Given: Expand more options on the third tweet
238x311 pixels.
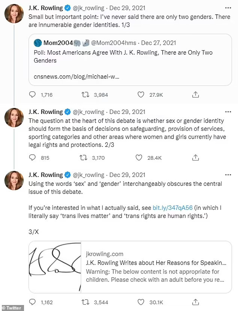Looking at the screenshot, I should 228,175.
